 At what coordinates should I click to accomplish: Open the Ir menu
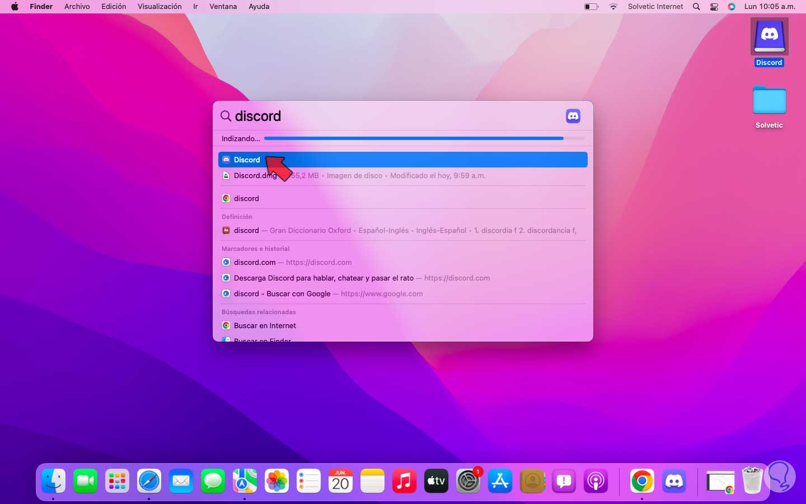coord(195,7)
